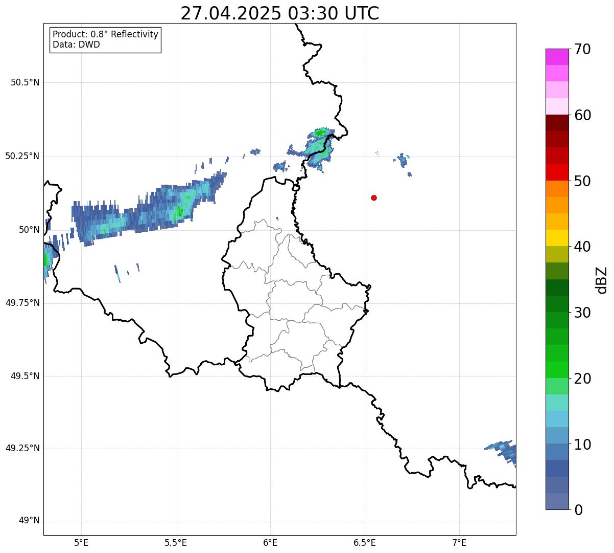Click the "50°N" latitude label
This screenshot has height=553, width=614.
click(29, 230)
